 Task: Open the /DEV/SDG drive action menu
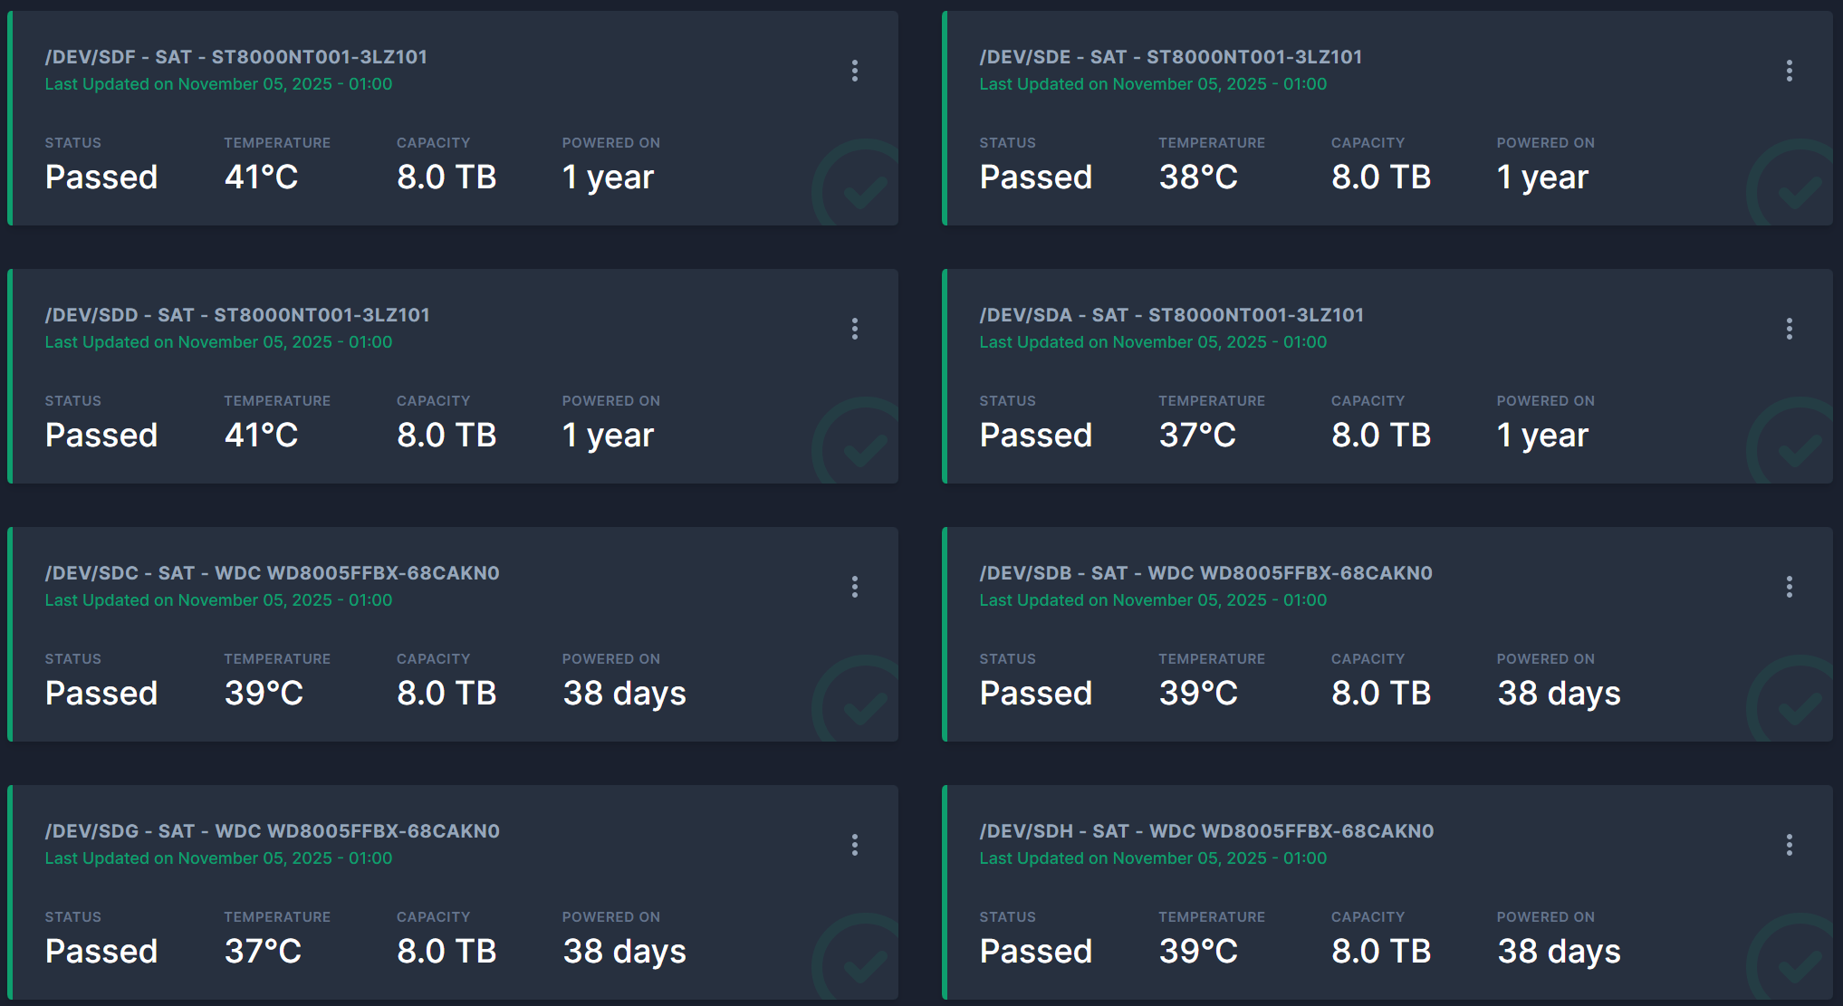(x=854, y=845)
